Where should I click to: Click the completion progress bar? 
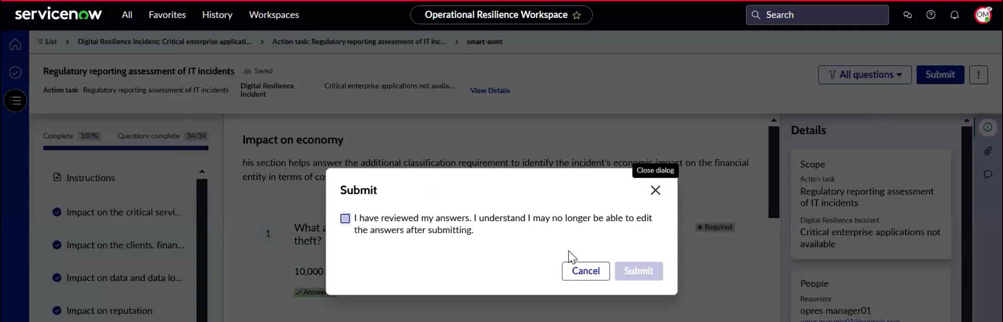click(x=125, y=148)
